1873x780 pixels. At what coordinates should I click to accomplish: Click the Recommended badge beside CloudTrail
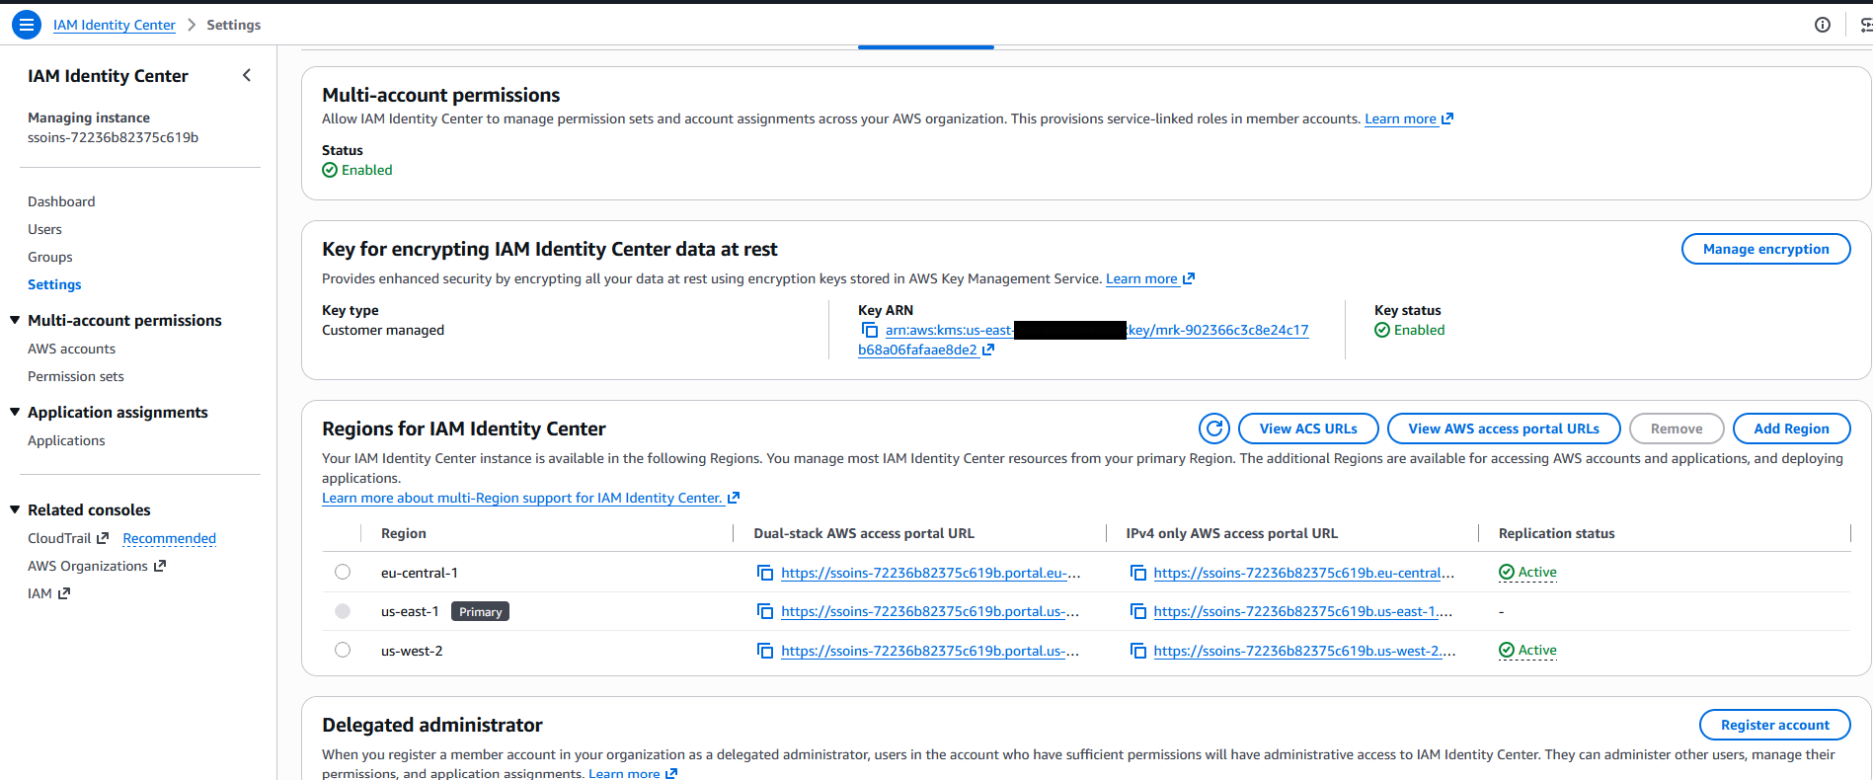(169, 538)
